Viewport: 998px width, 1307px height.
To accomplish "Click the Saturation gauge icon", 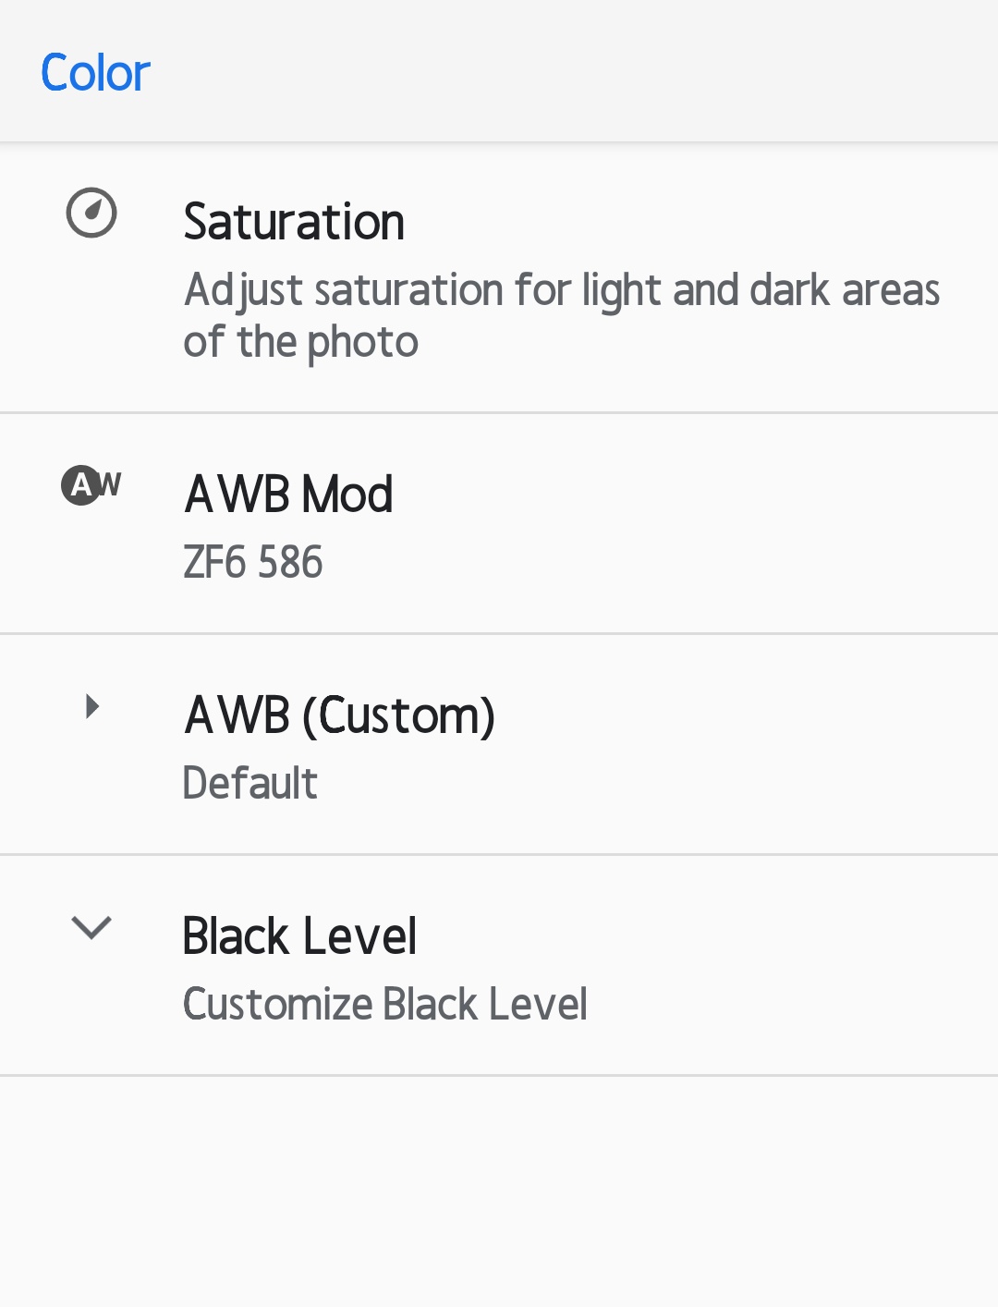I will click(91, 214).
